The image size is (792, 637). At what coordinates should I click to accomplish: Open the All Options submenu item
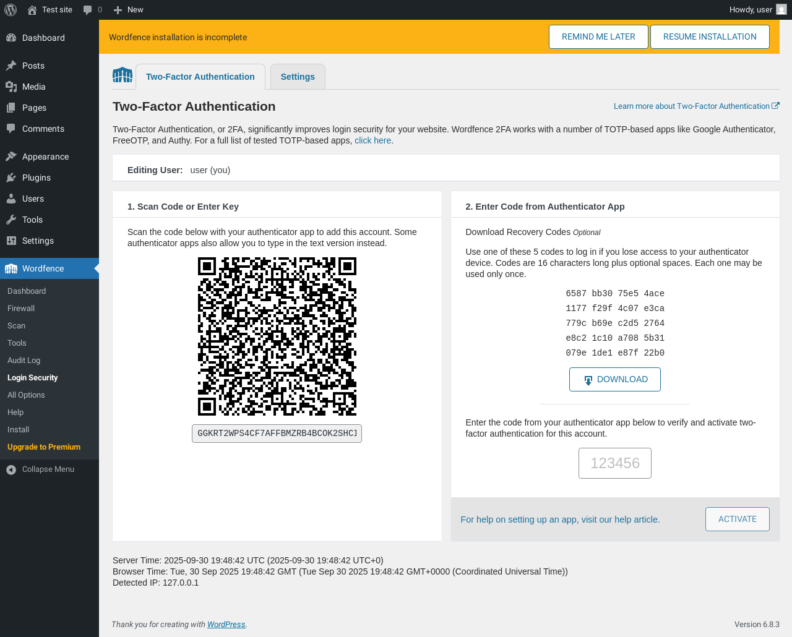(x=26, y=395)
